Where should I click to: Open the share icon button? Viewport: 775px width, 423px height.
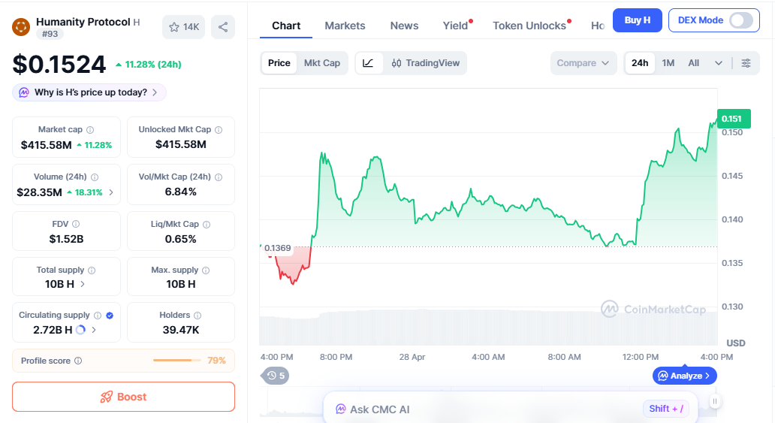223,27
